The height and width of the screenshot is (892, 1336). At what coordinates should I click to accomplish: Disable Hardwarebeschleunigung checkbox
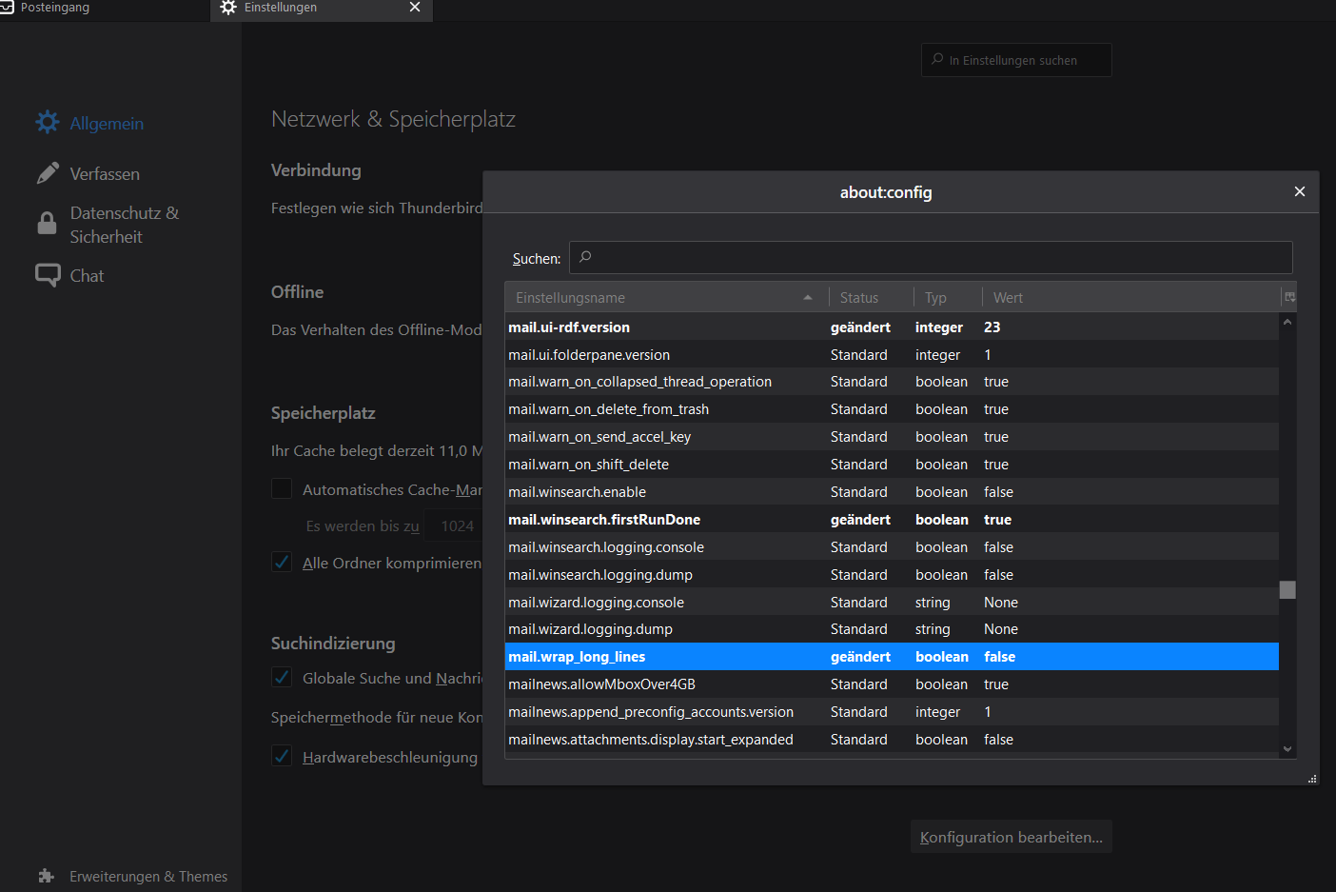coord(282,756)
